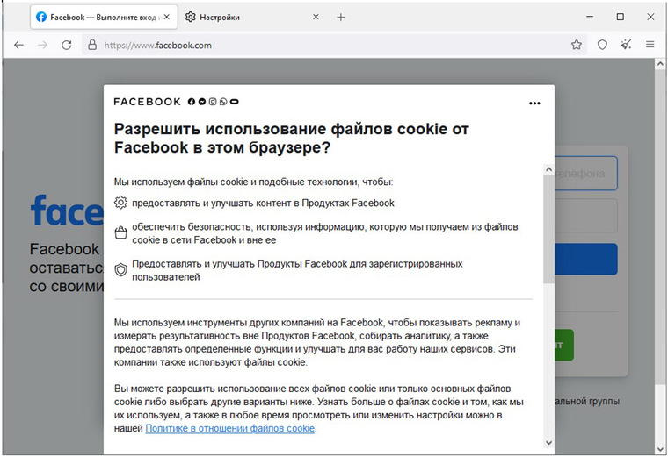The width and height of the screenshot is (668, 457).
Task: Close the Настройки tab
Action: click(316, 18)
